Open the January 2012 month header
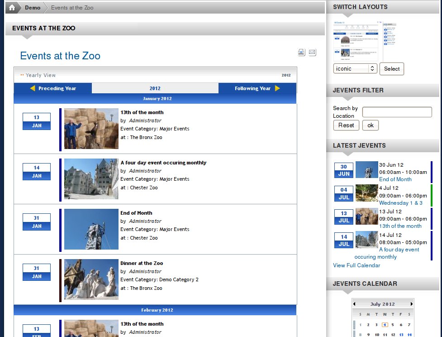The width and height of the screenshot is (442, 337). point(157,98)
